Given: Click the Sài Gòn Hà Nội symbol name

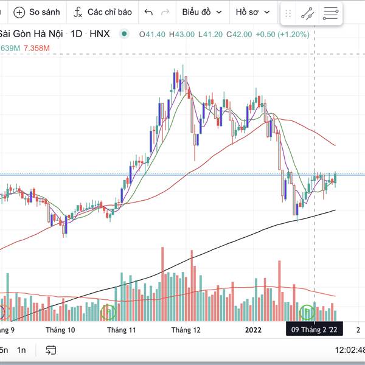Looking at the screenshot, I should coord(31,34).
